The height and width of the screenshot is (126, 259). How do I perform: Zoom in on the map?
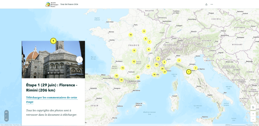[253, 114]
